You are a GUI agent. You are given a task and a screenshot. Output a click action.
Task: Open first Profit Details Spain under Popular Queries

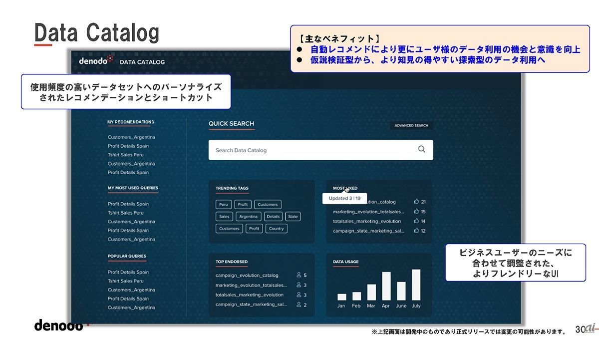(x=128, y=272)
